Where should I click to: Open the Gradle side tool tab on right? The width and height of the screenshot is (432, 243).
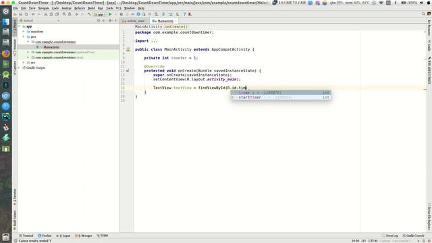tap(429, 45)
